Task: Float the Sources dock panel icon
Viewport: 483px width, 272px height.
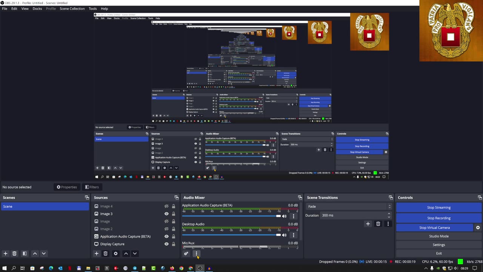Action: (176, 198)
